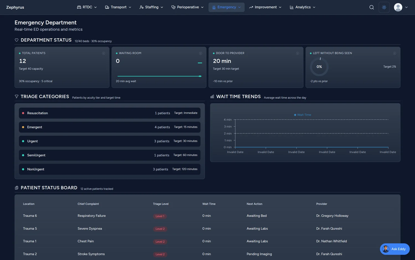Open the Perioperative menu

[x=187, y=7]
